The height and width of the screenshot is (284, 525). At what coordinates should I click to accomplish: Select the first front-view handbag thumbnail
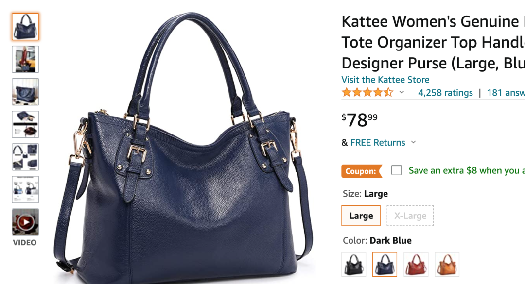tap(25, 27)
